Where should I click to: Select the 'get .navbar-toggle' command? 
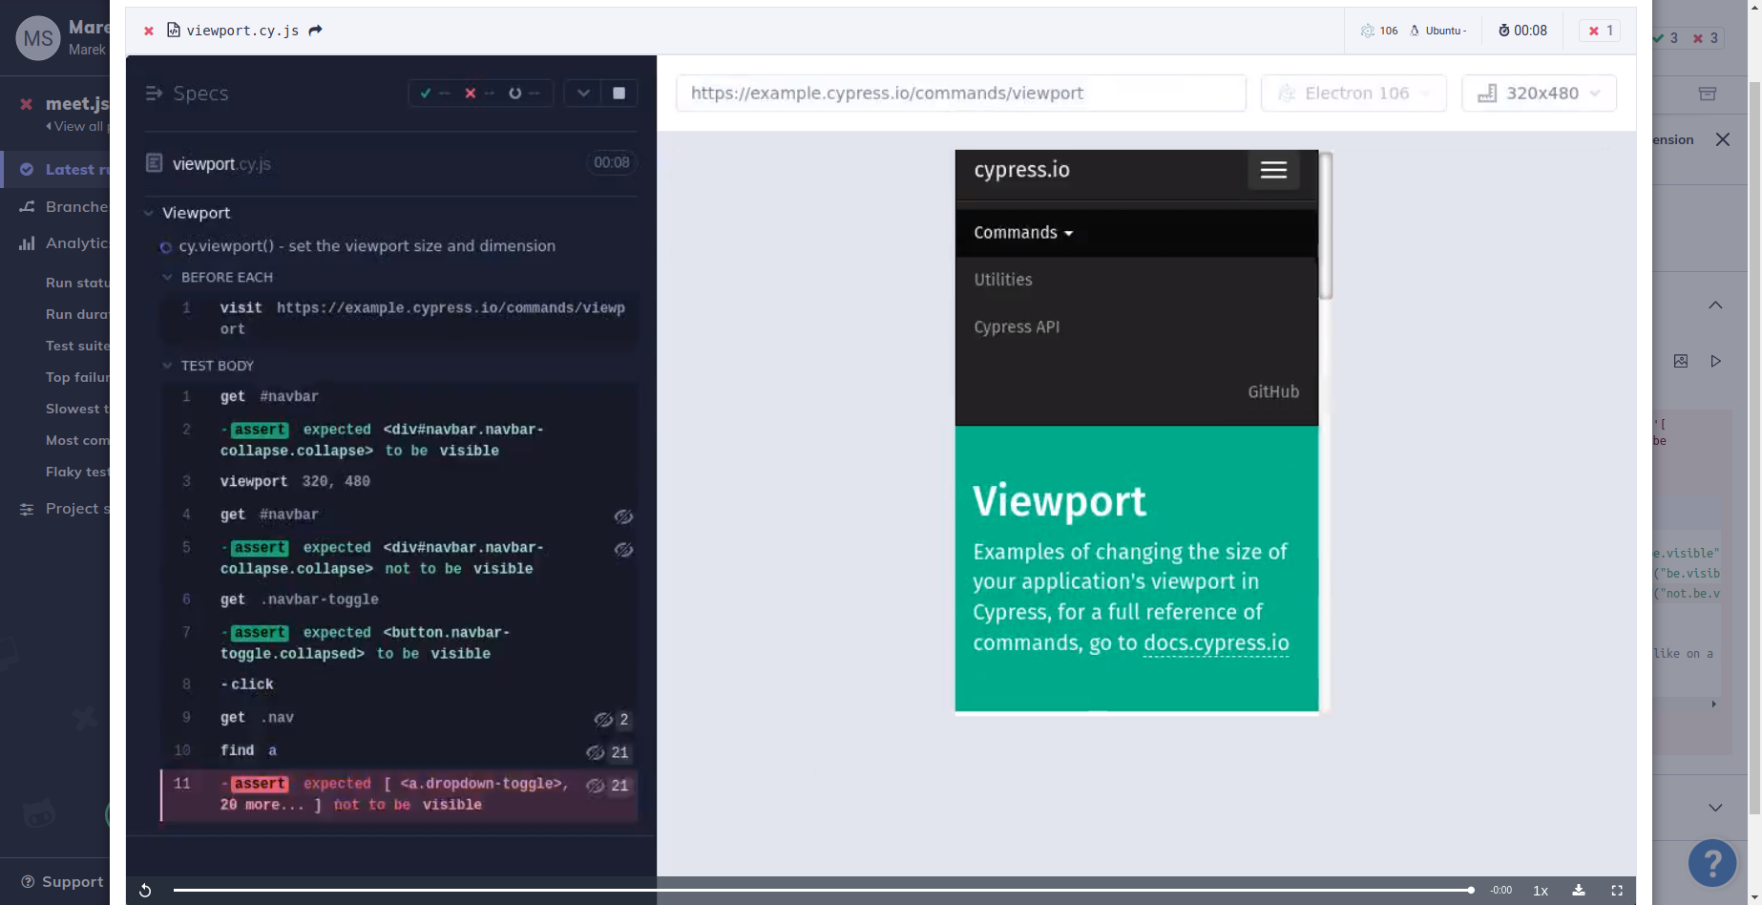point(399,600)
